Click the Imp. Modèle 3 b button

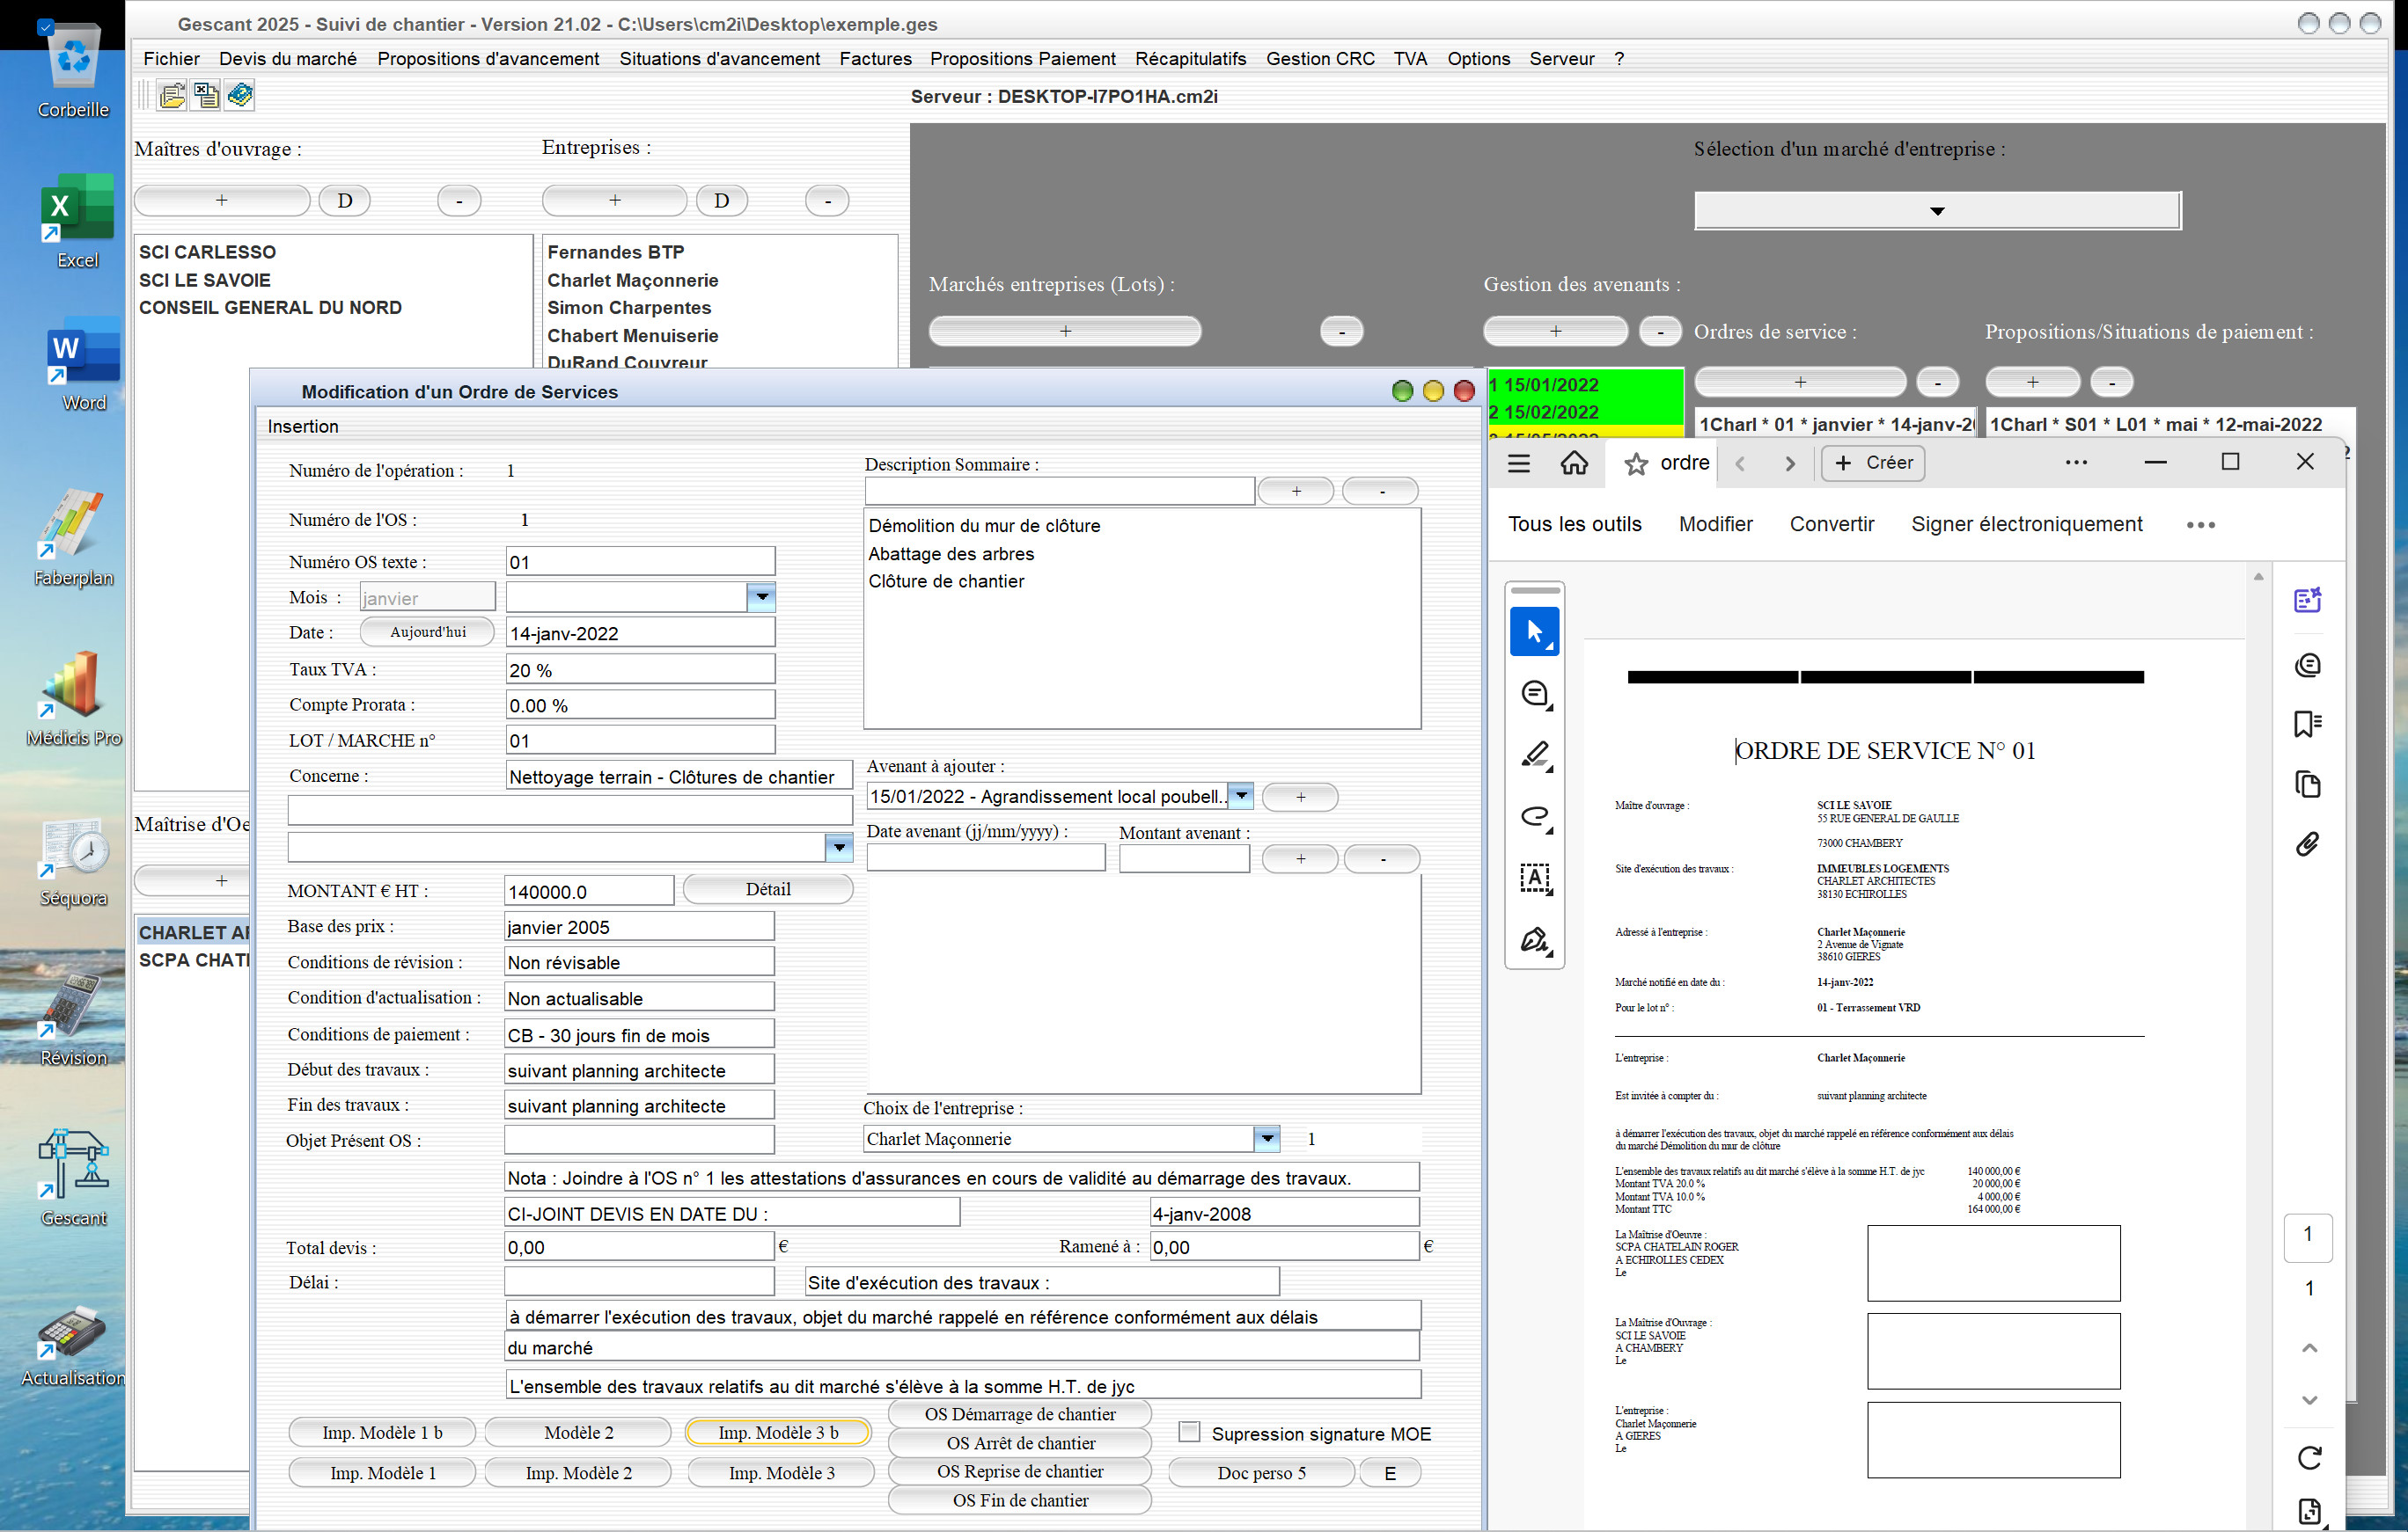click(x=778, y=1434)
